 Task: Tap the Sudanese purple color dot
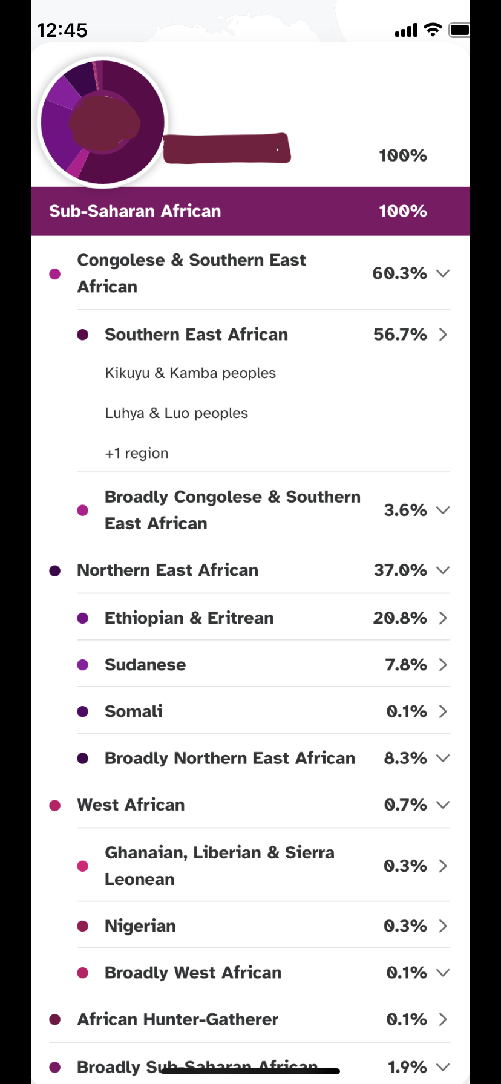[x=83, y=665]
